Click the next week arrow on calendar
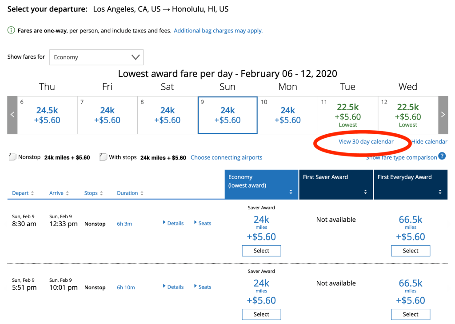455x324 pixels. [x=443, y=115]
